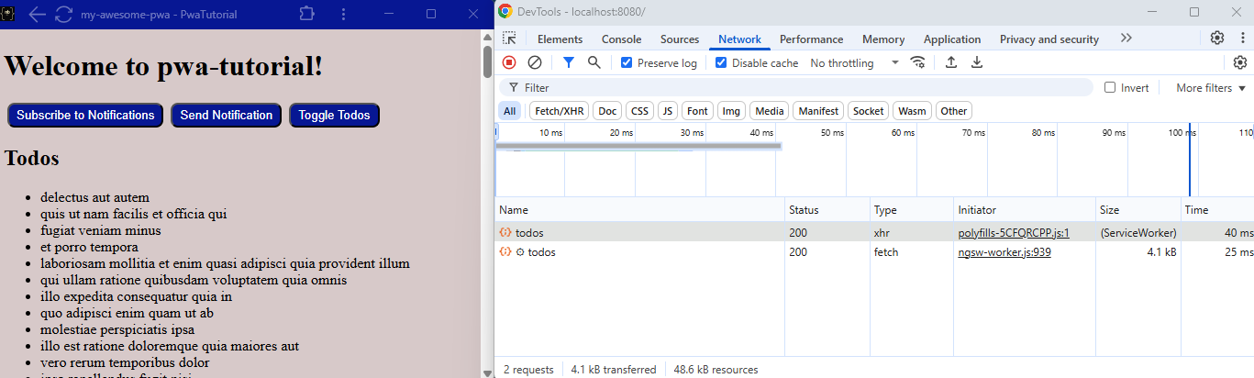Filter requests by Socket
Viewport: 1254px width, 378px height.
(868, 111)
